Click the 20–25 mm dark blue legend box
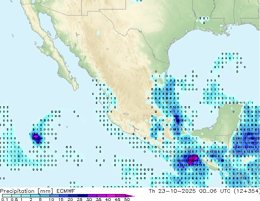 click(x=73, y=196)
